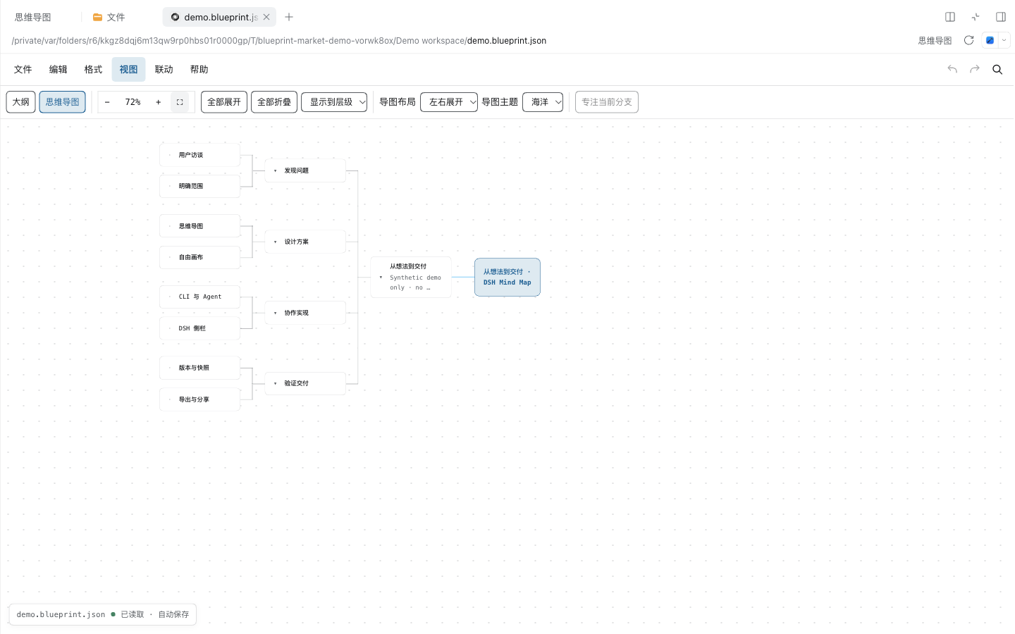Select the 导出与分享 node
Viewport: 1015px width, 634px height.
click(x=200, y=399)
